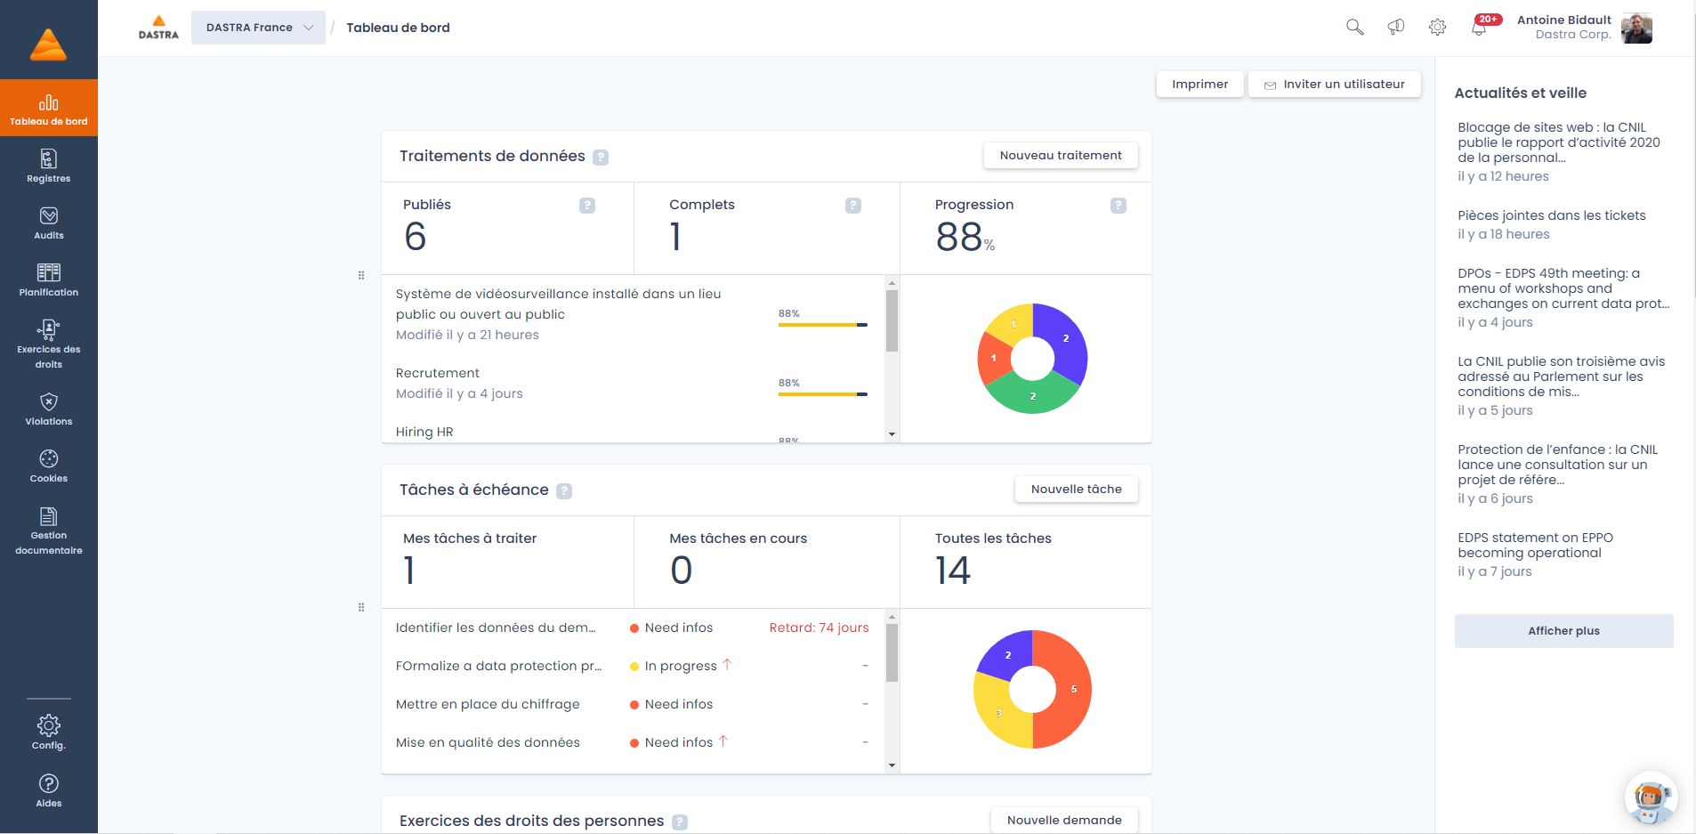Screen dimensions: 1696x834
Task: Open the astronaut chat assistant
Action: [x=1651, y=798]
